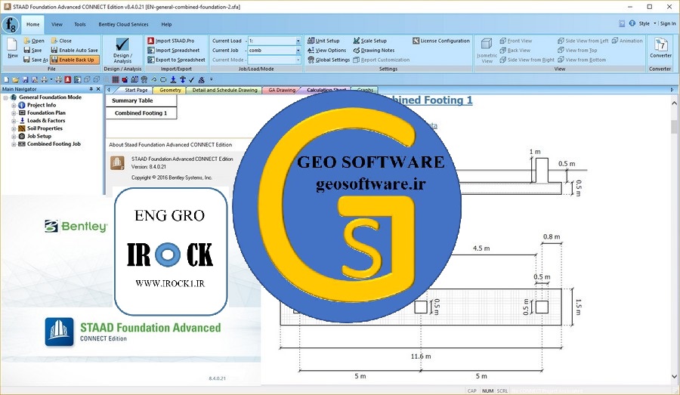Image resolution: width=680 pixels, height=395 pixels.
Task: Create a new file with New icon
Action: click(13, 48)
